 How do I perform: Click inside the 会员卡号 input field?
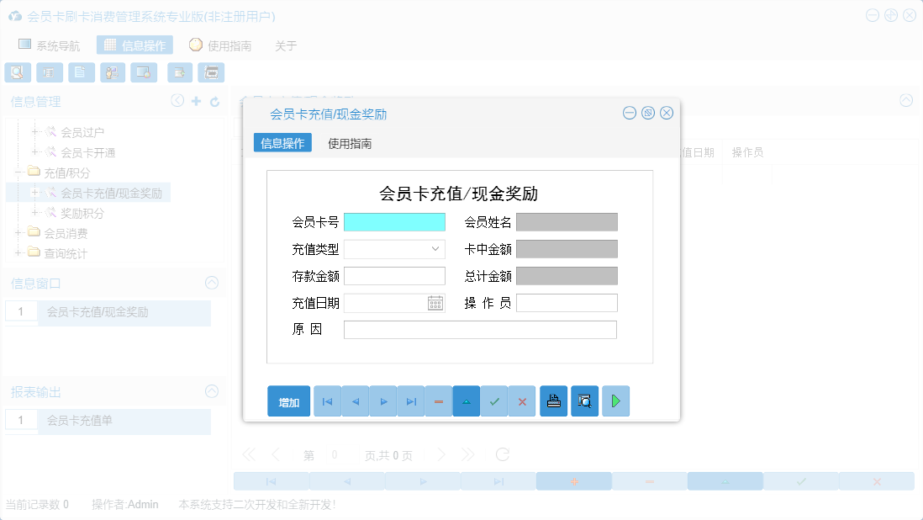[x=395, y=221]
